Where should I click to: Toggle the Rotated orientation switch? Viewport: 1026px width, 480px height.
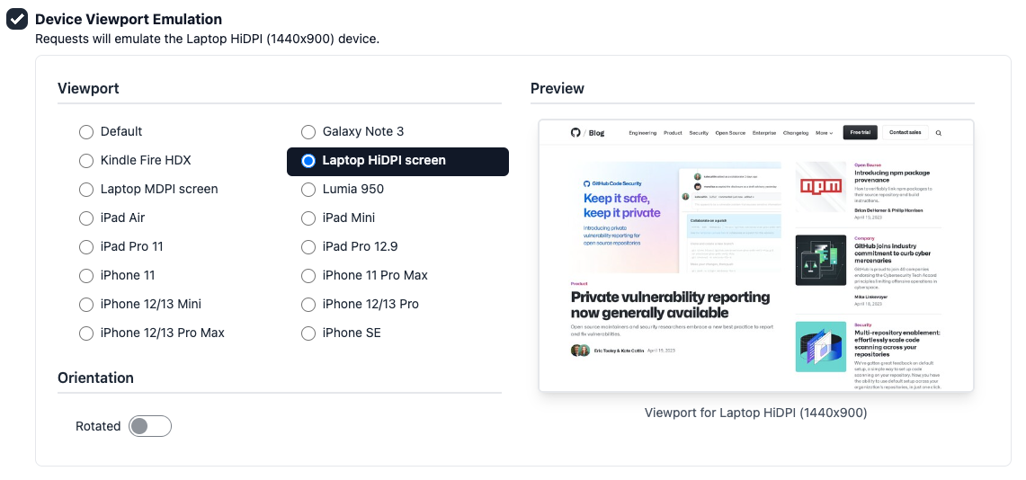(x=150, y=426)
